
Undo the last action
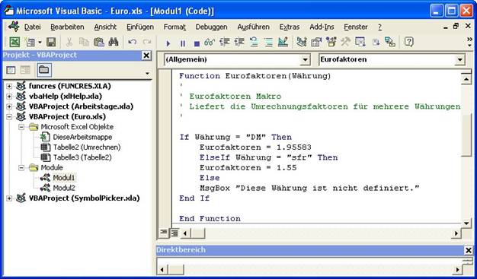pyautogui.click(x=132, y=42)
